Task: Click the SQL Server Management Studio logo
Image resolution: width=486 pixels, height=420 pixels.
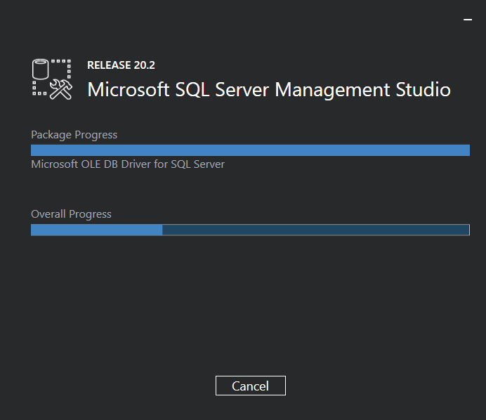Action: [x=52, y=79]
